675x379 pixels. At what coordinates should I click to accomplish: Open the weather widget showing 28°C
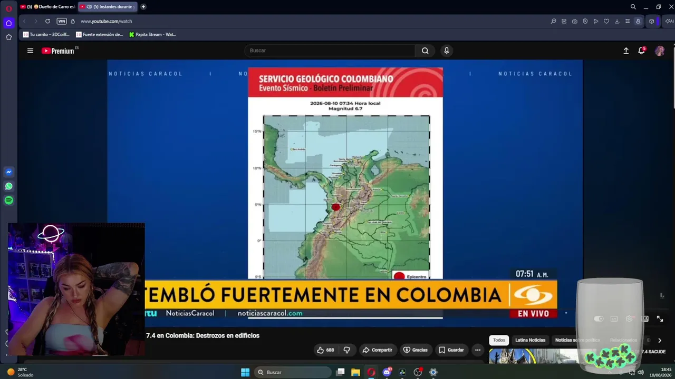tap(21, 372)
